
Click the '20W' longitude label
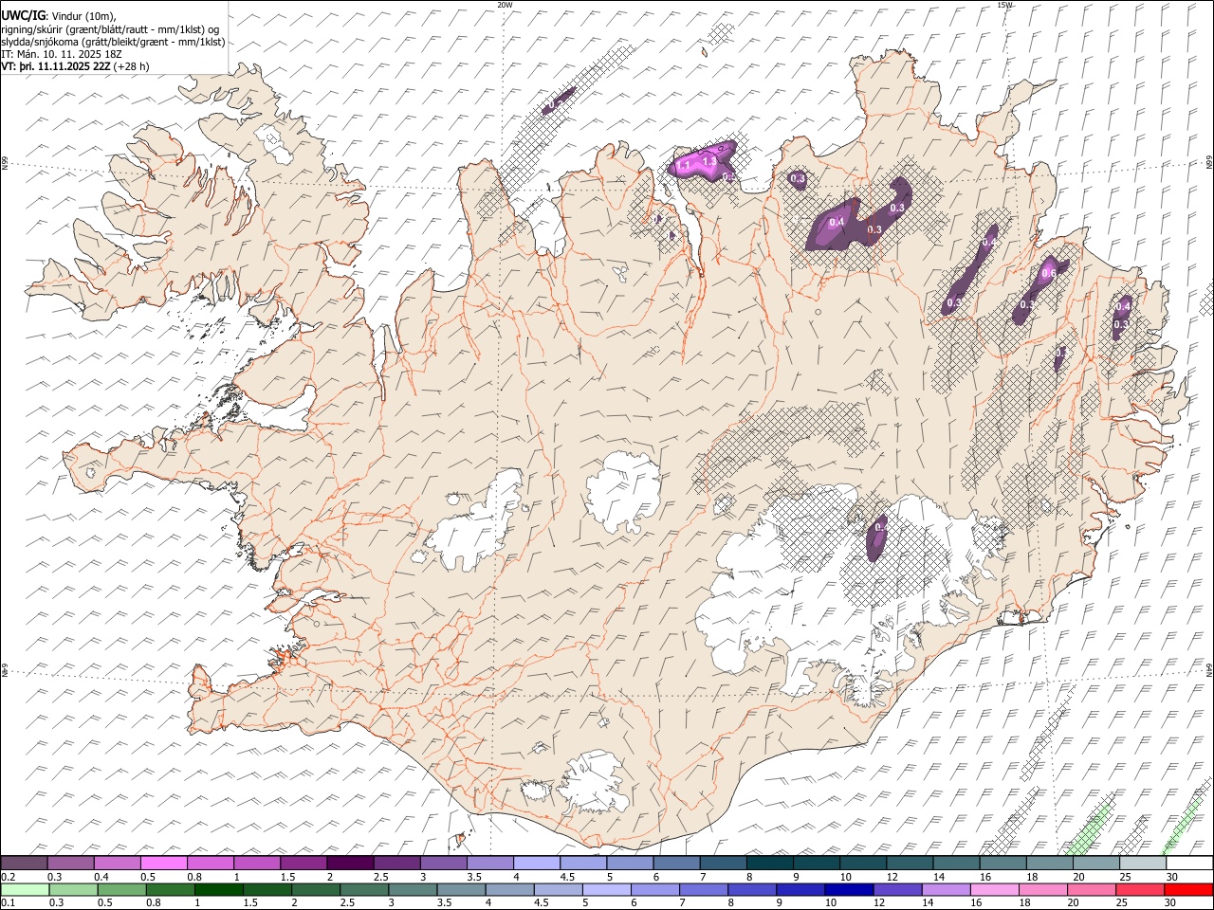pyautogui.click(x=505, y=5)
